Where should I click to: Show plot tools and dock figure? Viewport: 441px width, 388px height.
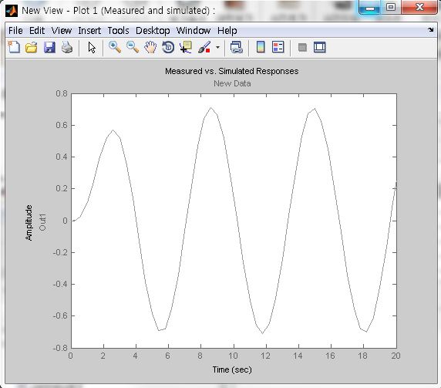(x=320, y=47)
